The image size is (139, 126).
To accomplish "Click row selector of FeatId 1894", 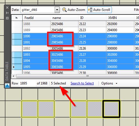I will [17, 61].
